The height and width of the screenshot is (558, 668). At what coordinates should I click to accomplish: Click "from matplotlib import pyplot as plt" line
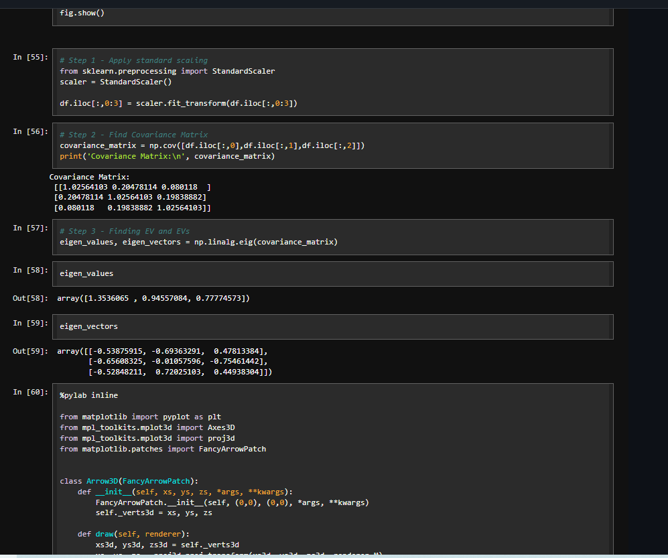pyautogui.click(x=140, y=417)
